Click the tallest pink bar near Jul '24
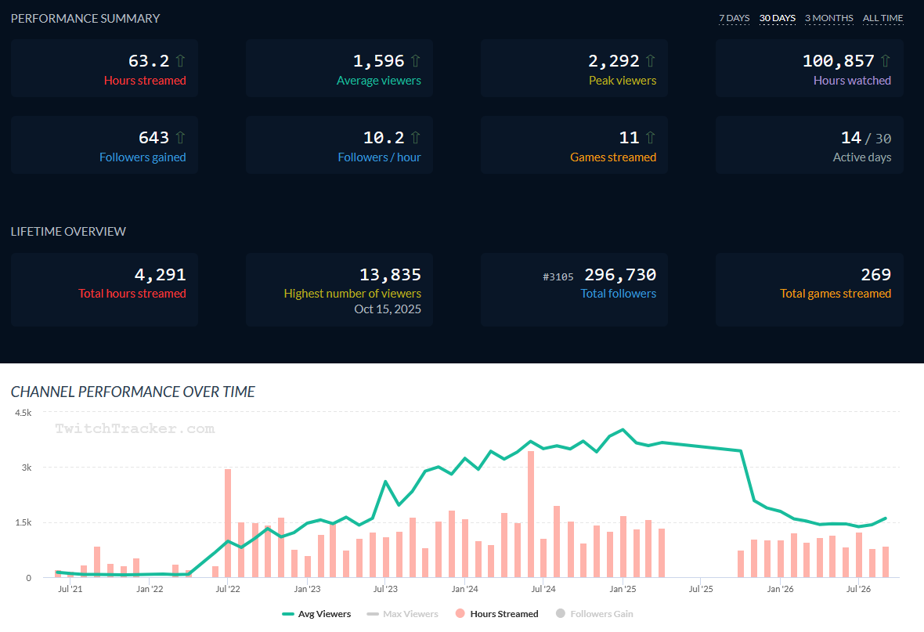This screenshot has height=632, width=924. pos(531,514)
